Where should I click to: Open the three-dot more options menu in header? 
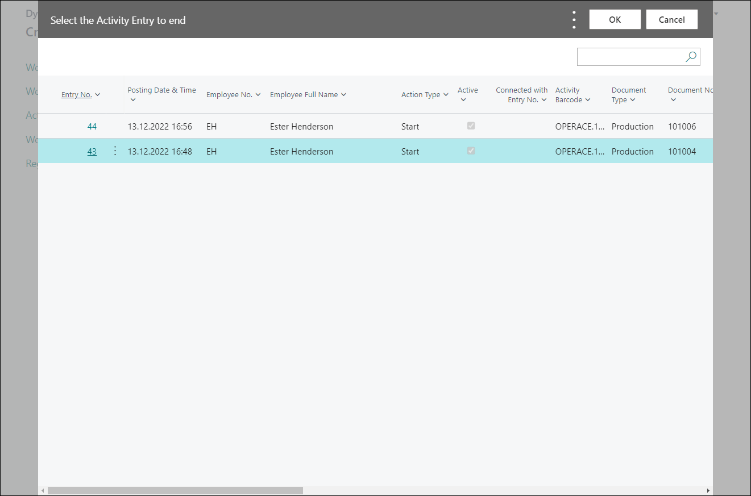point(574,19)
